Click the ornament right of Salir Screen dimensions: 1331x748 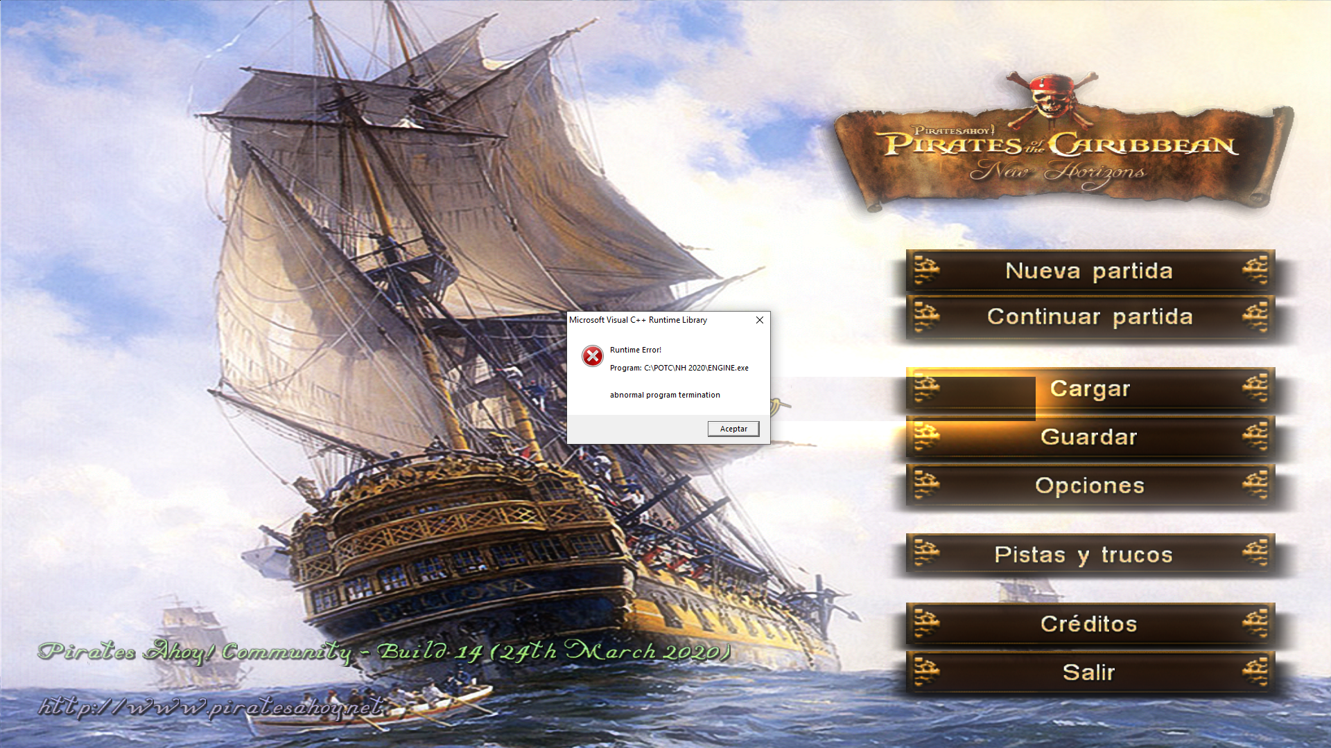pos(1255,672)
